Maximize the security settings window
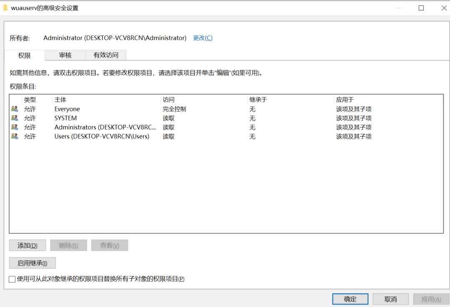This screenshot has width=450, height=307. [421, 8]
